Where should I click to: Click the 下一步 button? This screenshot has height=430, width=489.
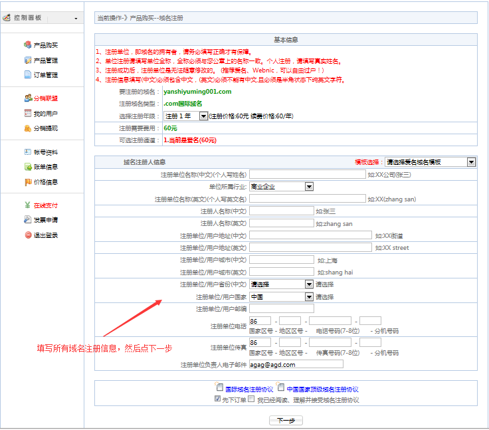point(285,421)
